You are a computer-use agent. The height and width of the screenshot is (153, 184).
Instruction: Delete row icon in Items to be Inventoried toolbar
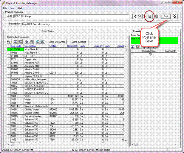(20, 42)
